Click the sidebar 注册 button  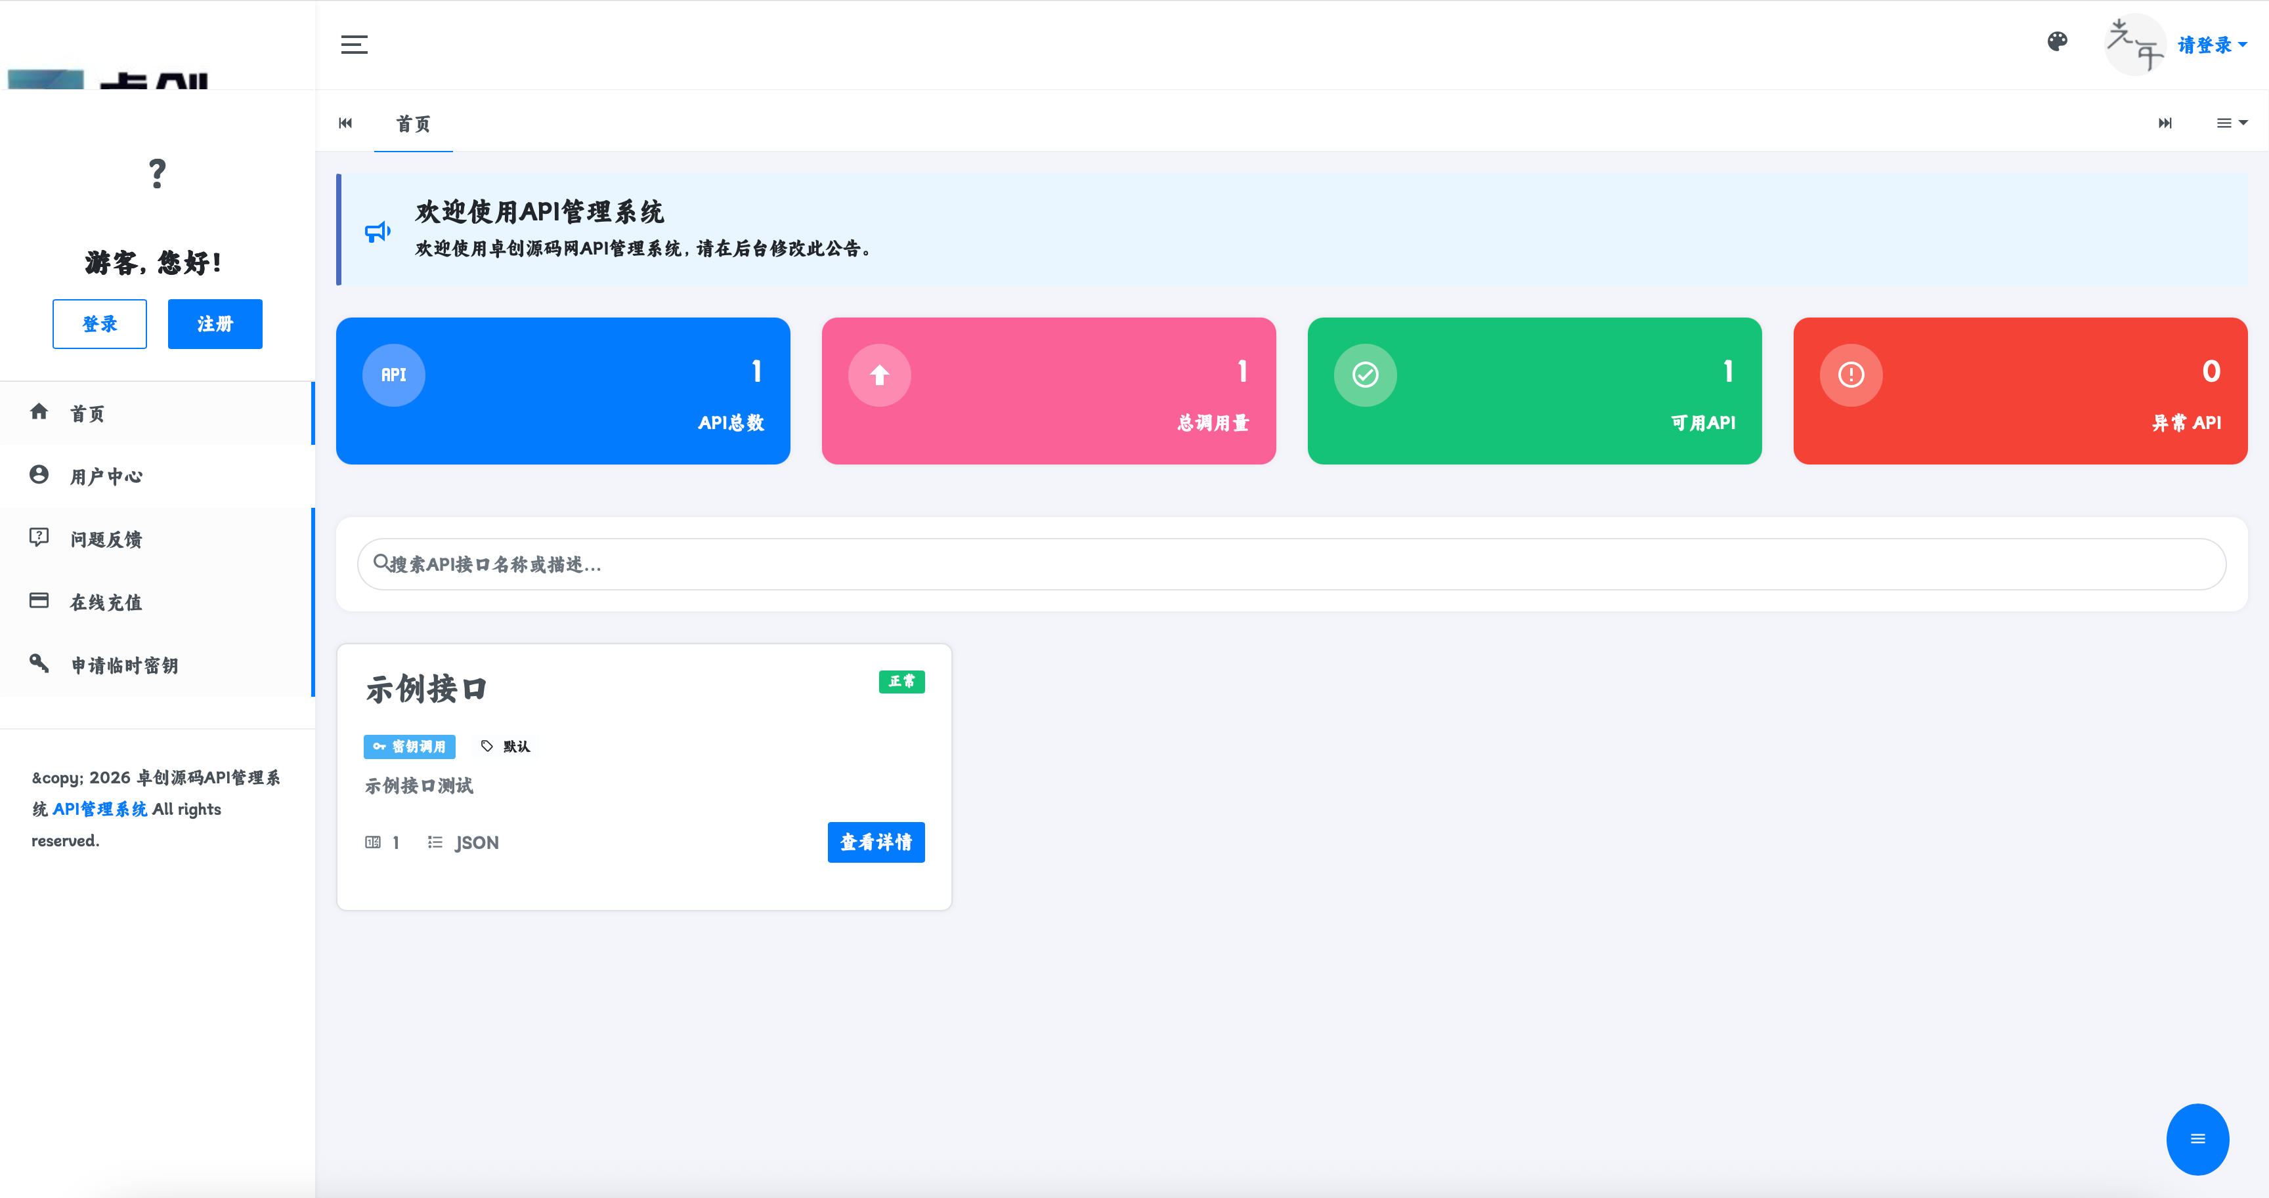pos(215,324)
